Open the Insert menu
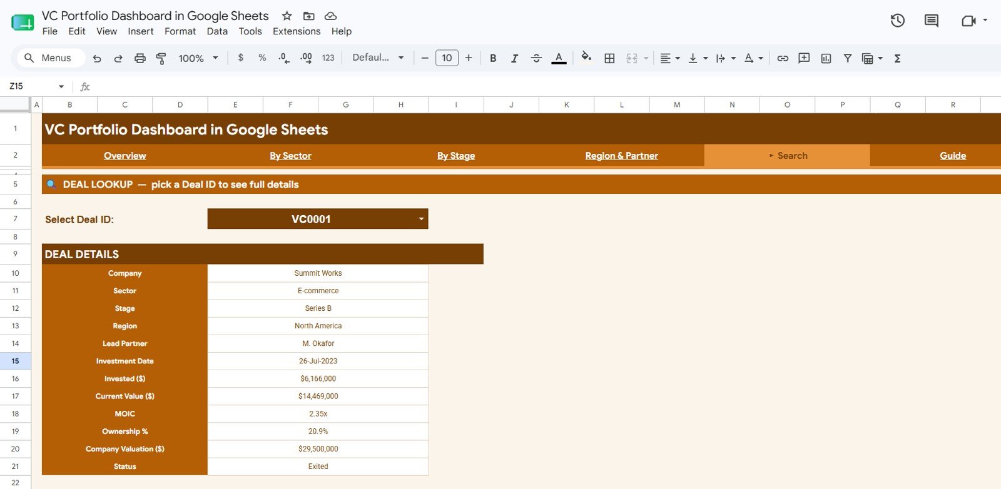 coord(141,31)
